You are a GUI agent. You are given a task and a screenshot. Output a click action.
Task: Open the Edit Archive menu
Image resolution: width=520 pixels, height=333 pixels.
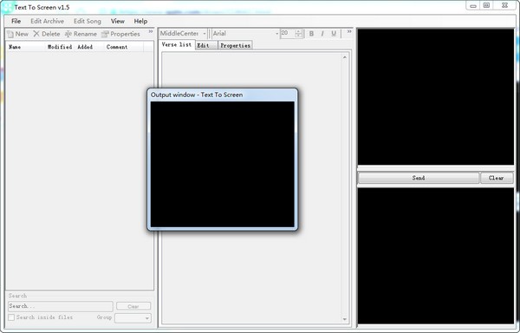[47, 21]
